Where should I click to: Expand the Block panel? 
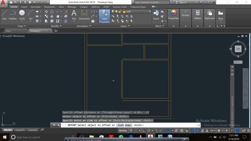point(160,26)
